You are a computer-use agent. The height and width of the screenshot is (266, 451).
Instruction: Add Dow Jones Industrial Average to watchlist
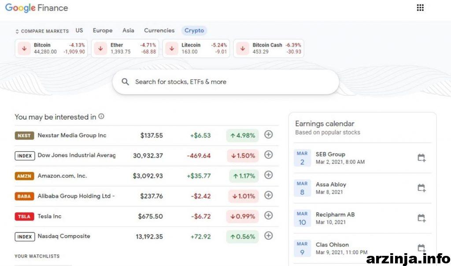tap(268, 155)
